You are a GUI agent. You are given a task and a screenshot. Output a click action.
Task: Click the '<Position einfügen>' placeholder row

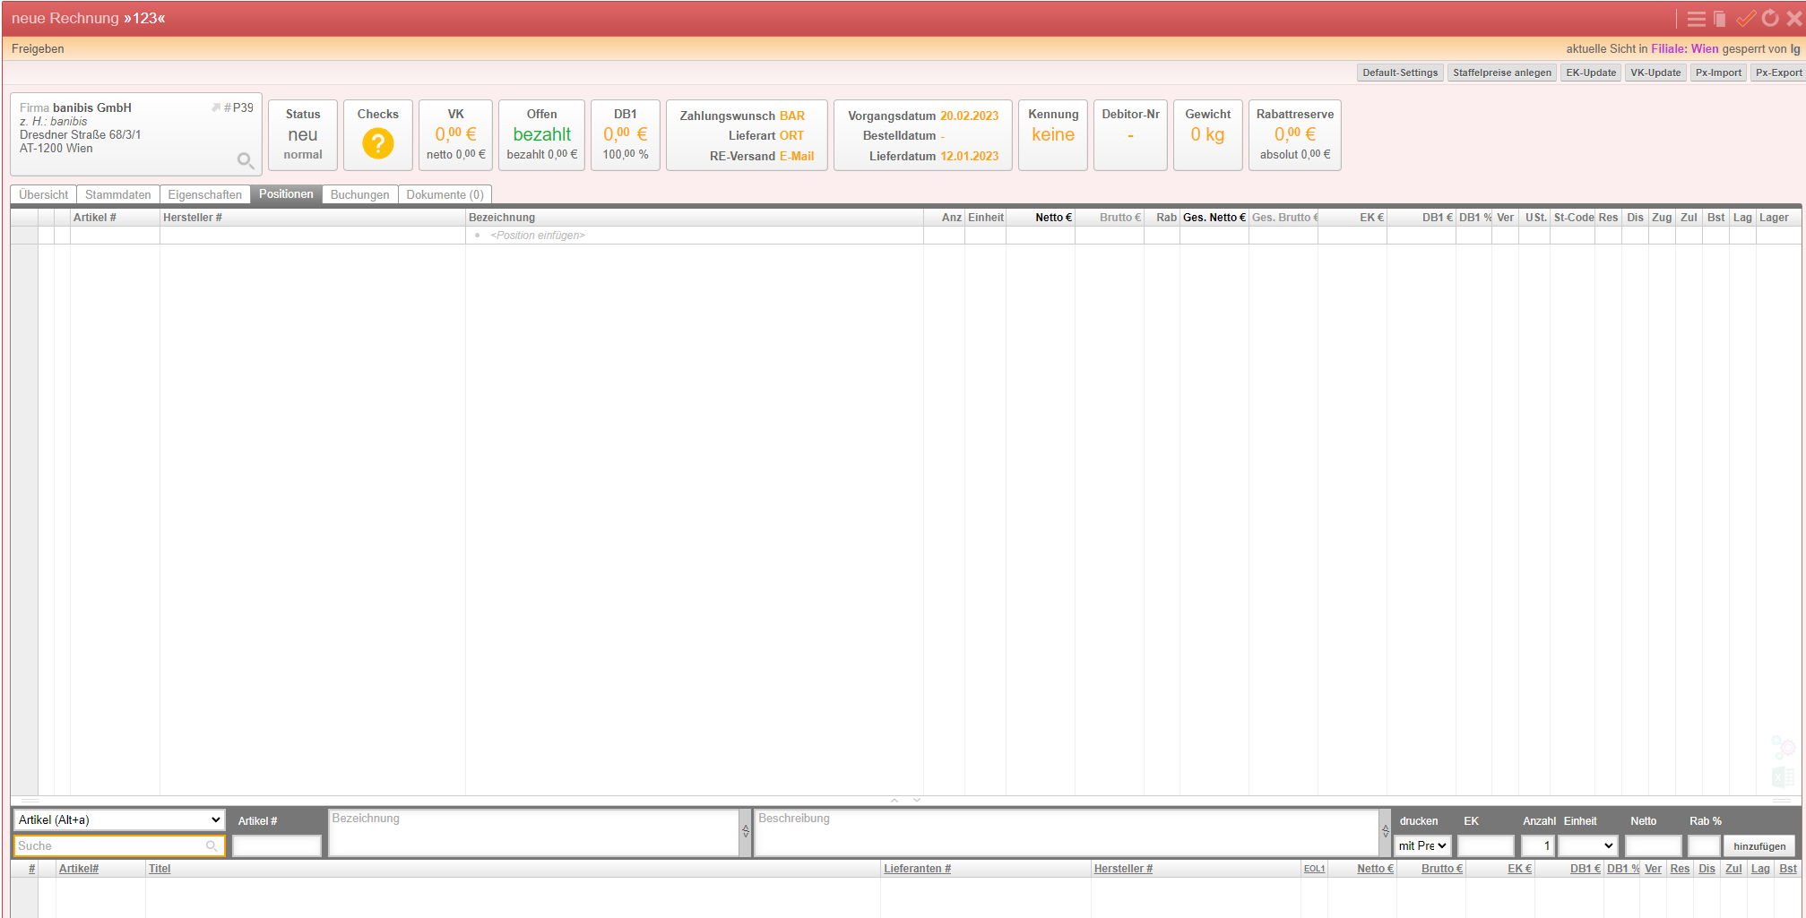point(537,236)
